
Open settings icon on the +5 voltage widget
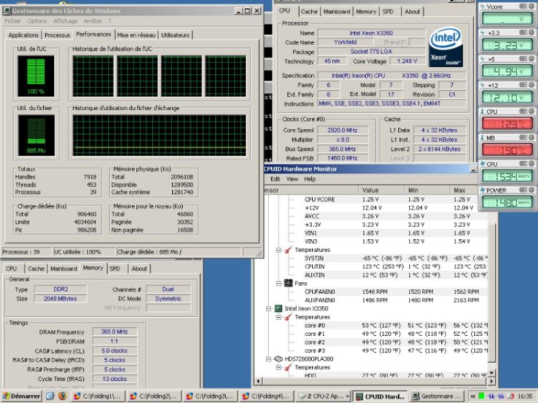pyautogui.click(x=523, y=59)
